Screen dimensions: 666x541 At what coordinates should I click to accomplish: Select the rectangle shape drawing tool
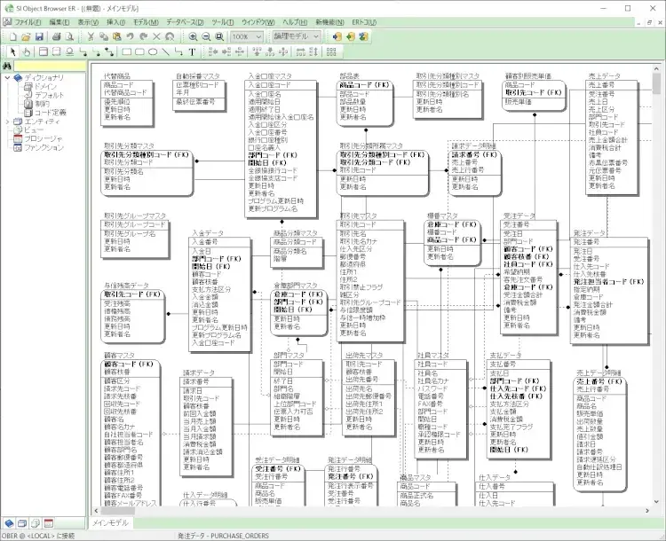[x=126, y=52]
